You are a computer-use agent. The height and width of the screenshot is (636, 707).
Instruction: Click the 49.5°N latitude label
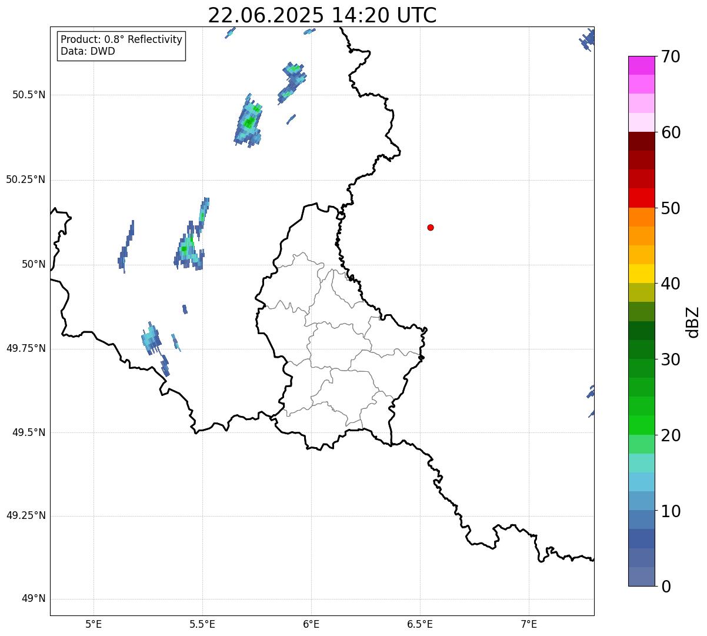[28, 432]
